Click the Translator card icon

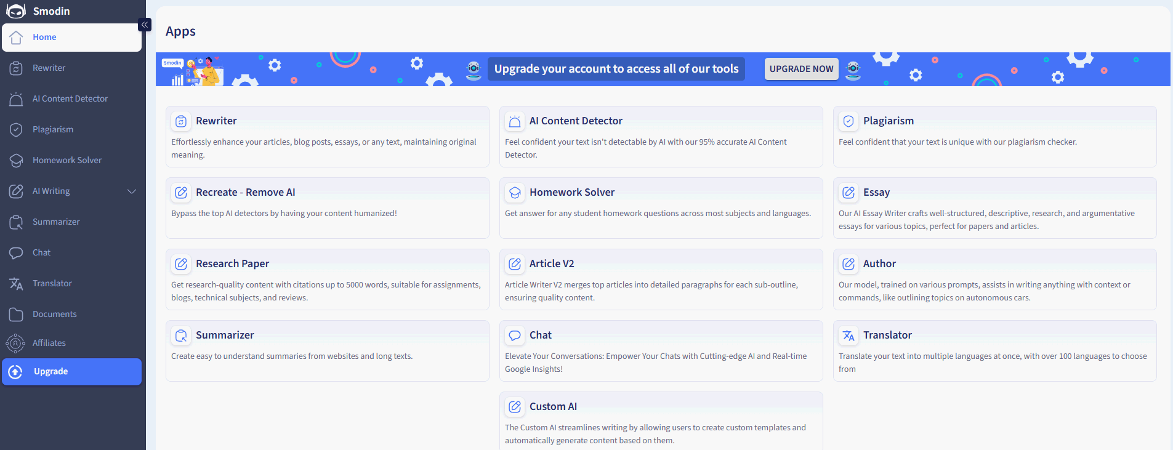(x=849, y=335)
